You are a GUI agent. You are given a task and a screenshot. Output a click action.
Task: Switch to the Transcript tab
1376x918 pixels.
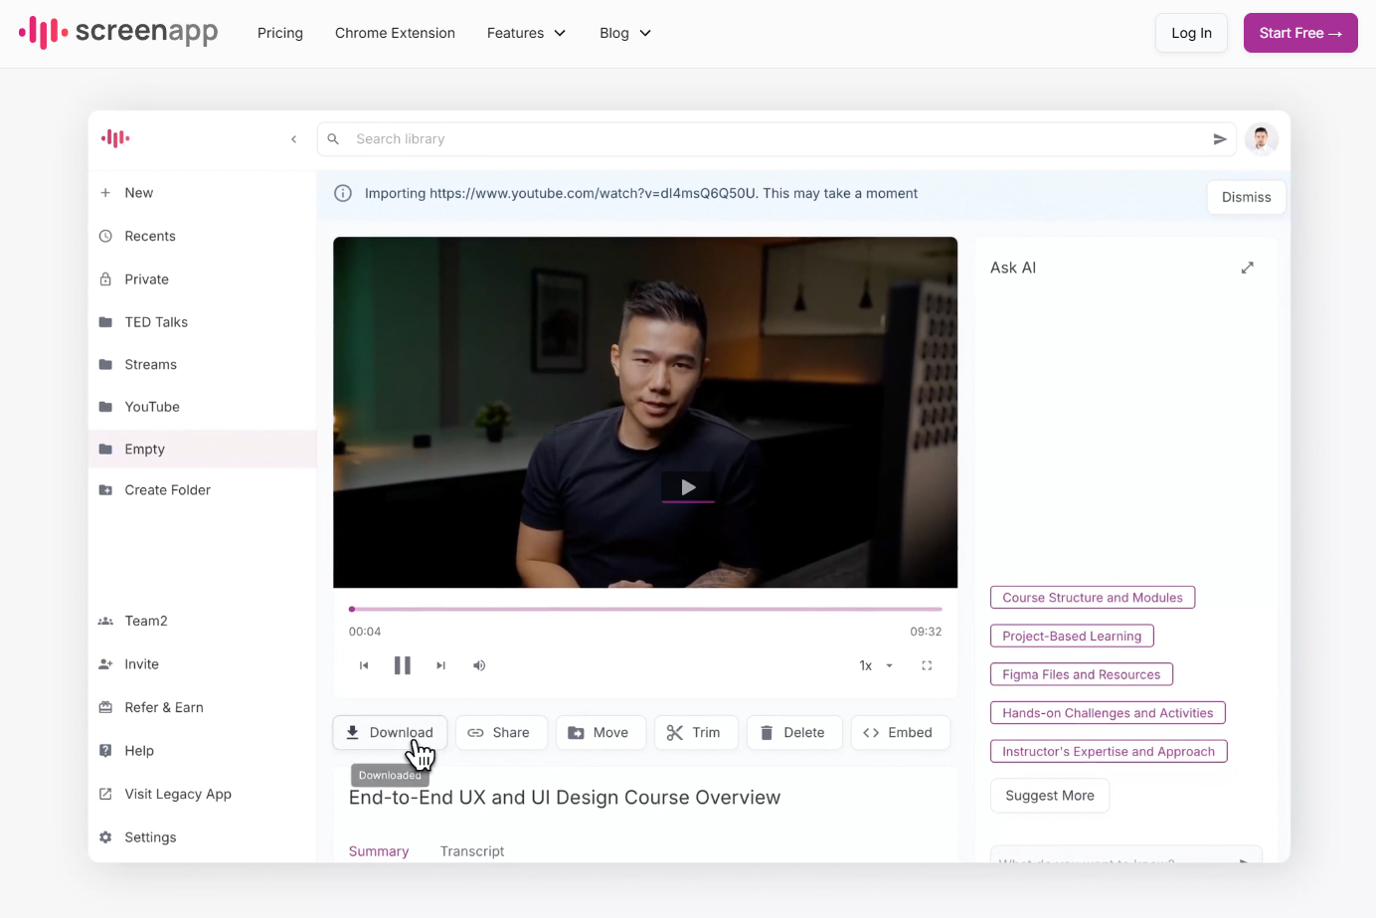[471, 850]
